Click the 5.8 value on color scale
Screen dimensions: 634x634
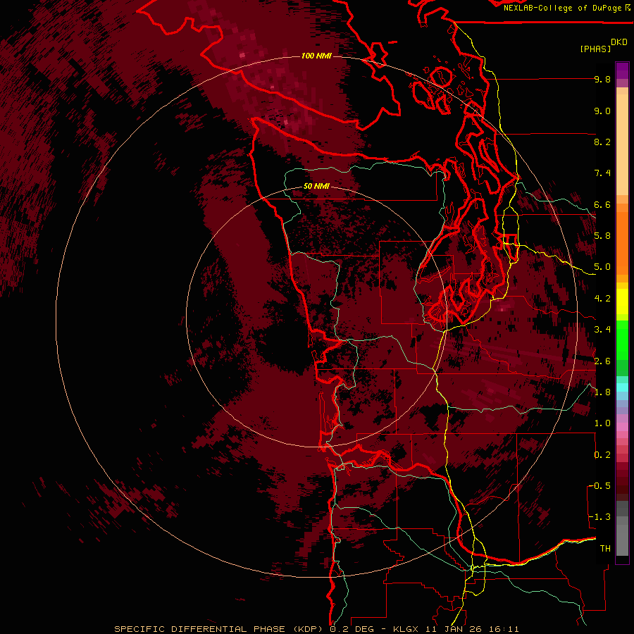[x=602, y=236]
